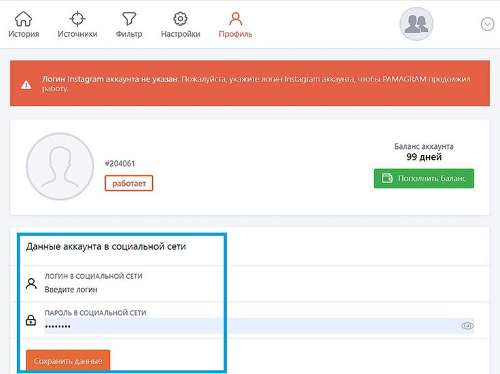Click the ЛОГИН В СОЦИАЛЬНОЙ СЕТИ label
The height and width of the screenshot is (374, 500).
[94, 276]
